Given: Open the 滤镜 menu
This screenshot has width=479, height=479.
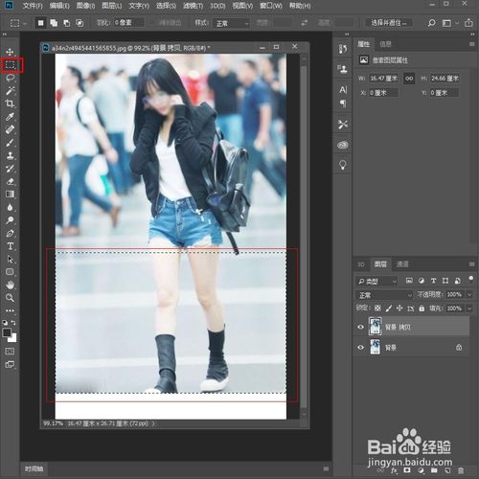Looking at the screenshot, I should click(193, 6).
